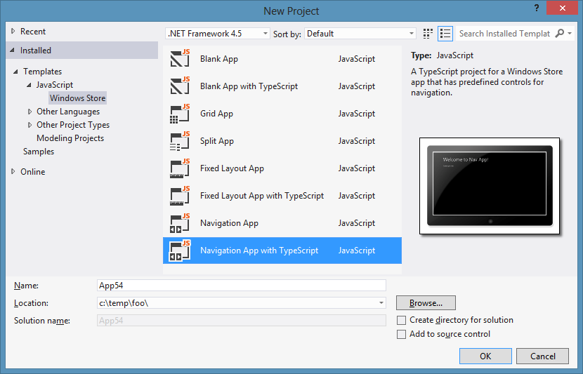Confirm with the OK button
The width and height of the screenshot is (583, 374).
point(485,356)
